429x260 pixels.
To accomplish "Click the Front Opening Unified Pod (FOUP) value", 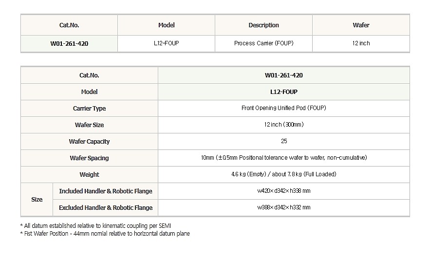I will pyautogui.click(x=284, y=108).
